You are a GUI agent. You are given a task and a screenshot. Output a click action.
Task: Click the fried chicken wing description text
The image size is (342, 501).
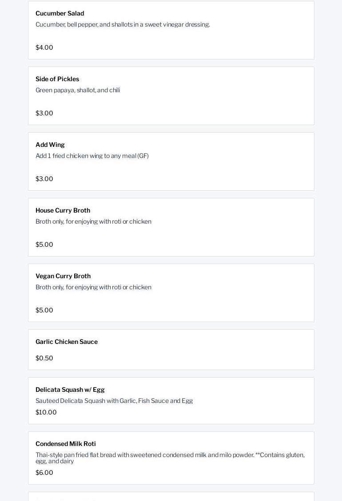(x=92, y=156)
